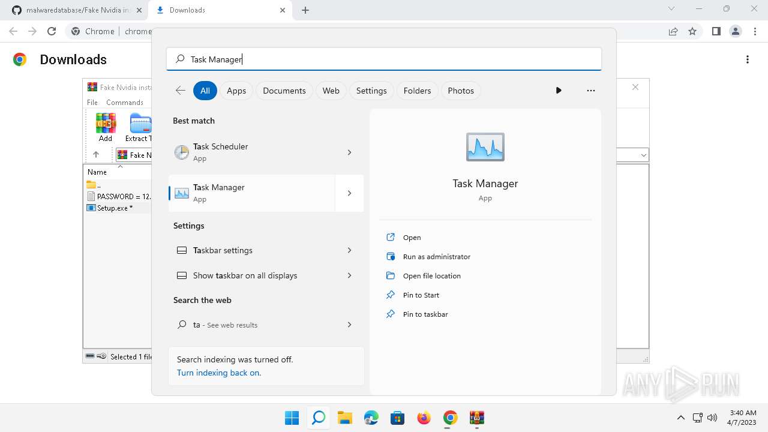The height and width of the screenshot is (432, 768).
Task: Expand web results chevron for ta
Action: [x=349, y=325]
